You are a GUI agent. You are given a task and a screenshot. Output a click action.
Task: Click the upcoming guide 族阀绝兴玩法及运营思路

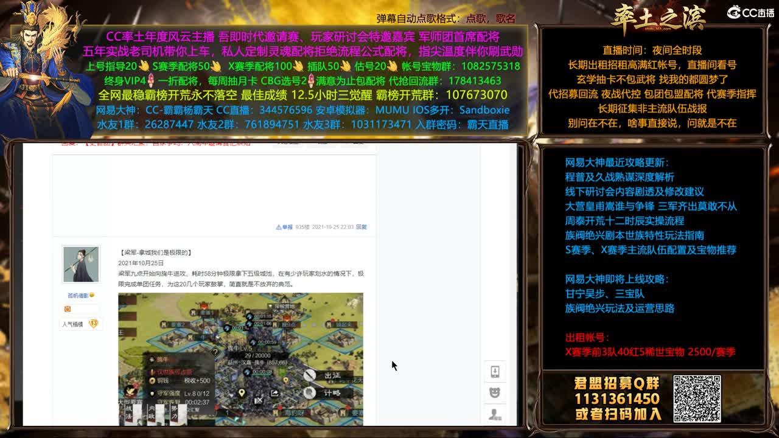(620, 308)
